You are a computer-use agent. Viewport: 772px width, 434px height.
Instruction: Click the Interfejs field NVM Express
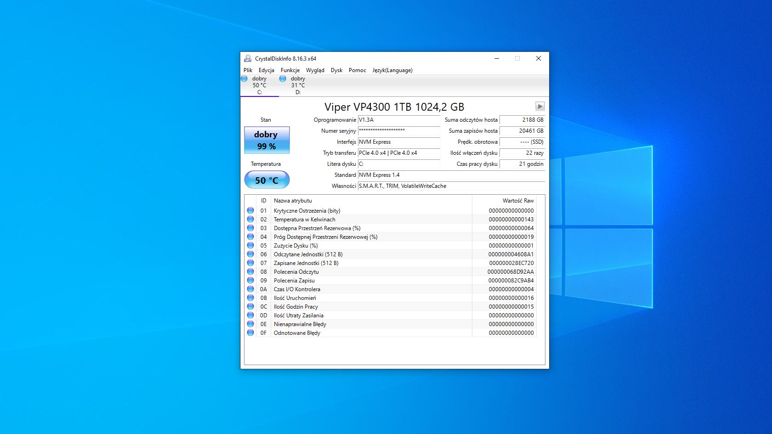[399, 142]
